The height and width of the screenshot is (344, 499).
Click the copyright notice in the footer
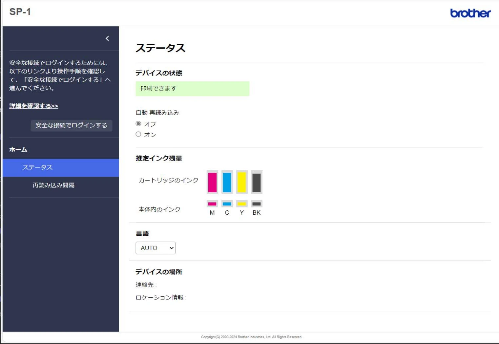pos(252,337)
